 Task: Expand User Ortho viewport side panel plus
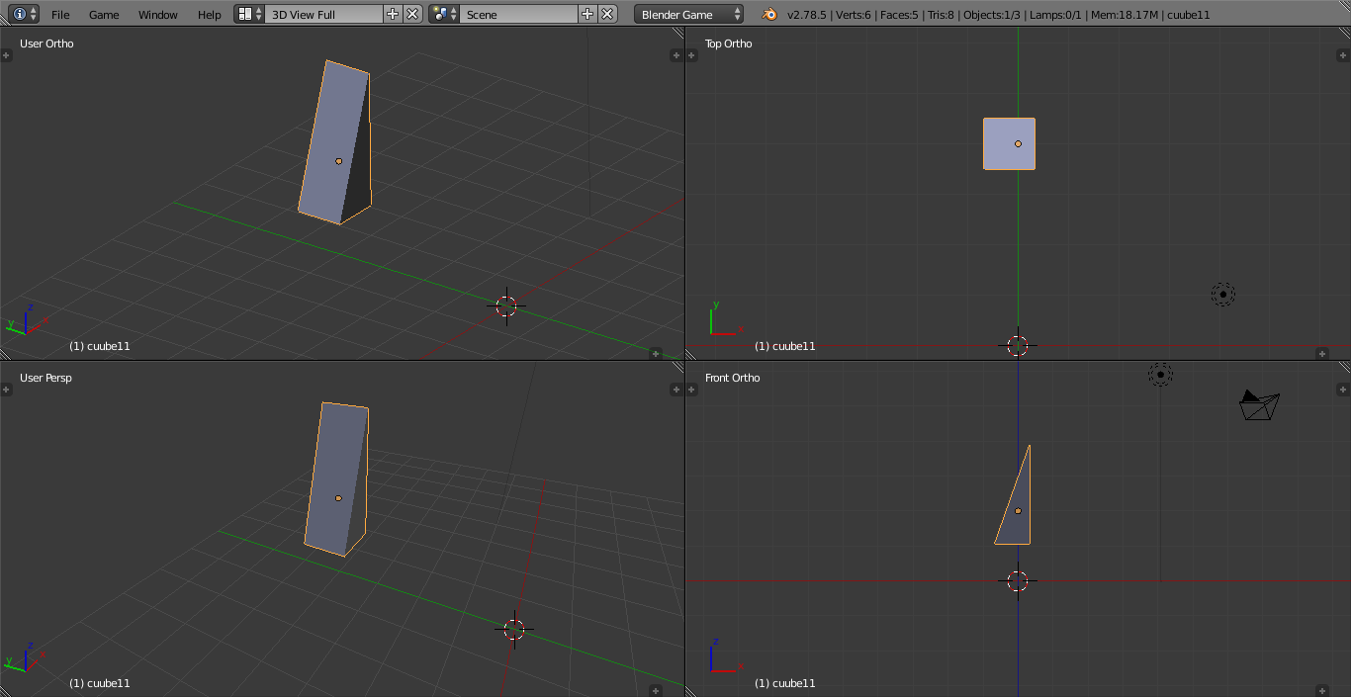coord(675,55)
